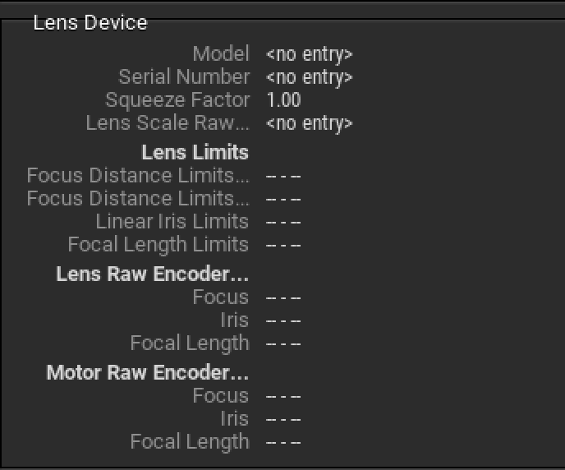Click Focus under Lens Raw Encoder
Image resolution: width=565 pixels, height=470 pixels.
pyautogui.click(x=220, y=297)
